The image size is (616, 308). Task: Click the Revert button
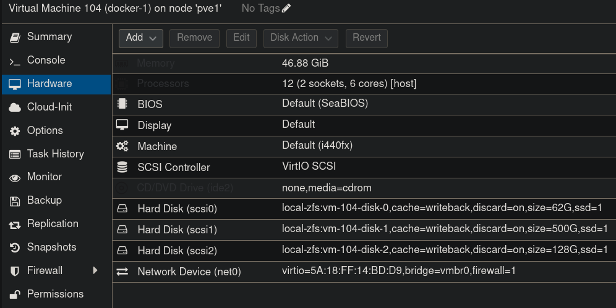367,38
